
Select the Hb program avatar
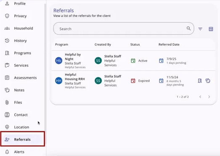(58, 61)
